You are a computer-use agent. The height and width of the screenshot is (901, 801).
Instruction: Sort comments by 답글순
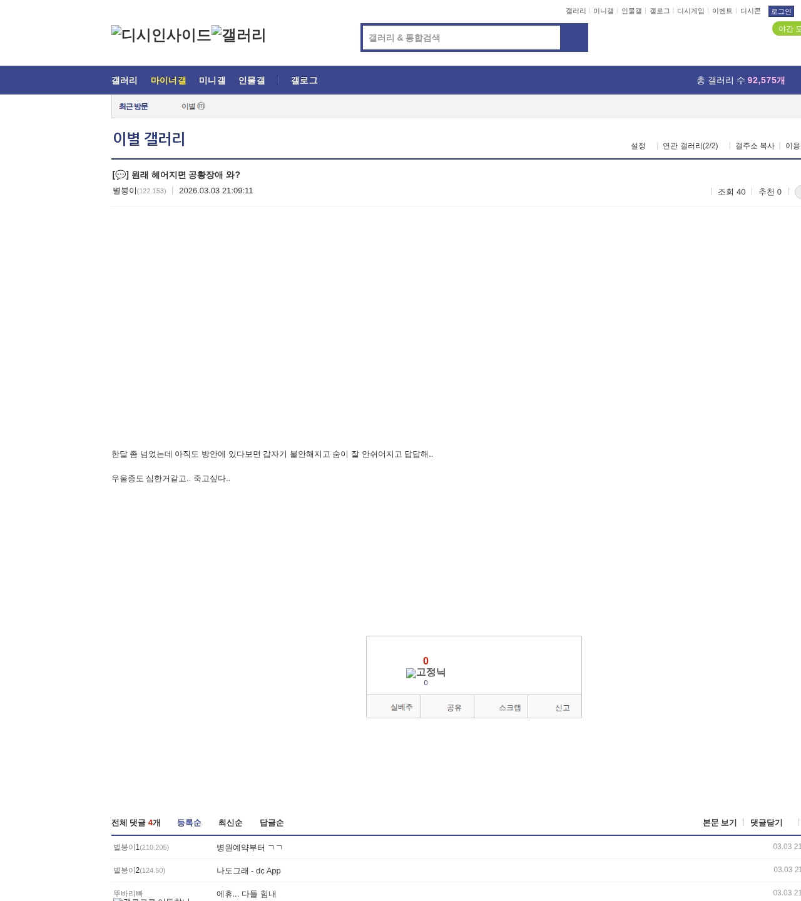[x=272, y=823]
